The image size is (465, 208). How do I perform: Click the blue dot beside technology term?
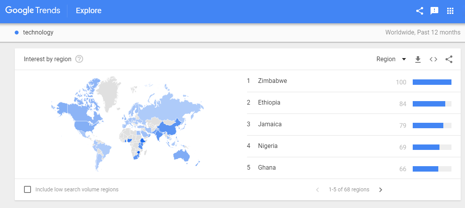[17, 33]
